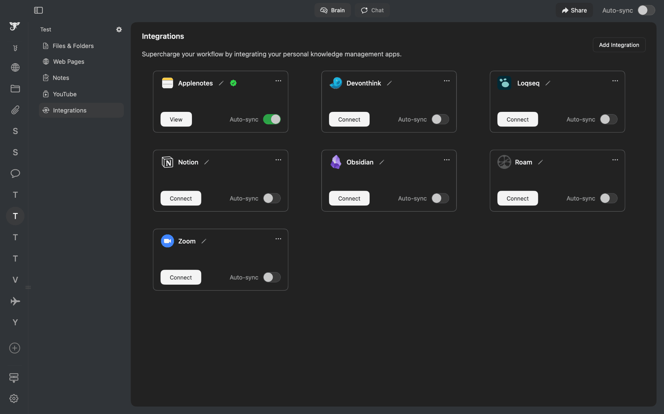
Task: Edit Zoom name pencil icon
Action: tap(204, 241)
